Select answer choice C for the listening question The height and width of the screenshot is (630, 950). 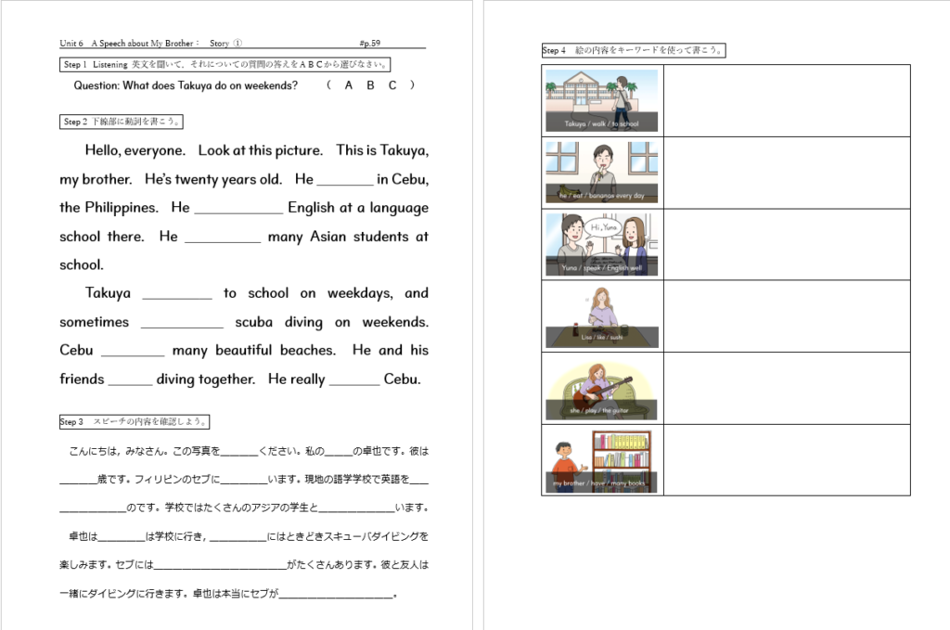point(392,85)
